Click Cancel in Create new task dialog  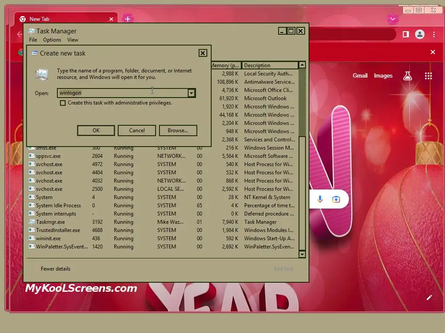[137, 131]
